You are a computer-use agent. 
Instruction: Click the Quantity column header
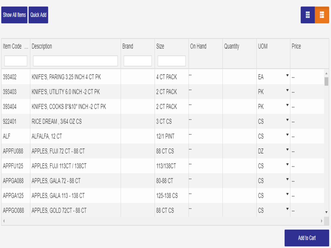click(232, 46)
